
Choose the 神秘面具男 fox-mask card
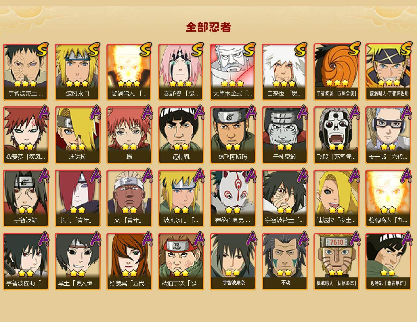tap(233, 198)
